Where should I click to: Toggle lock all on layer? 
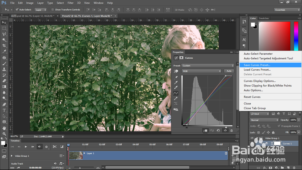(273, 132)
